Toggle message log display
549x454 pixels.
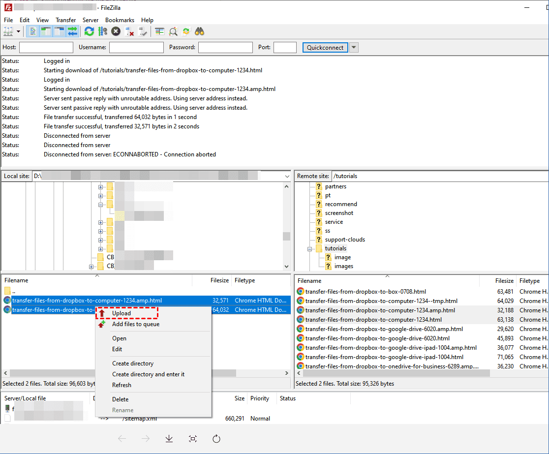[33, 31]
